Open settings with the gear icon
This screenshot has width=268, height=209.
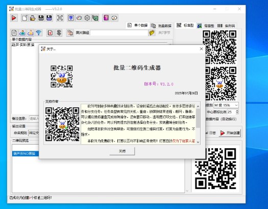point(87,18)
